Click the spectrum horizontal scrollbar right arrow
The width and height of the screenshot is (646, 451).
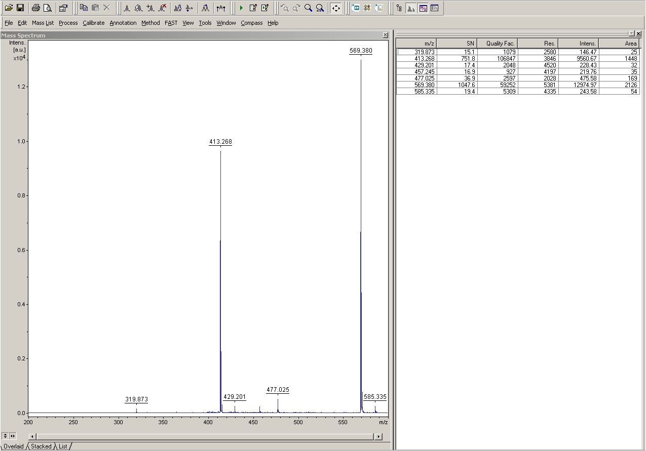coord(378,436)
